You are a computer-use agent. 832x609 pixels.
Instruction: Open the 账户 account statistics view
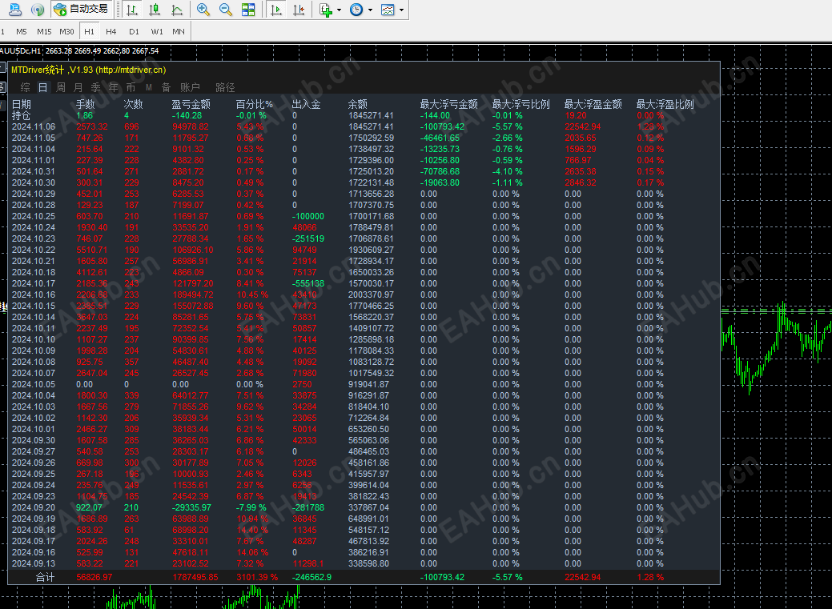190,87
